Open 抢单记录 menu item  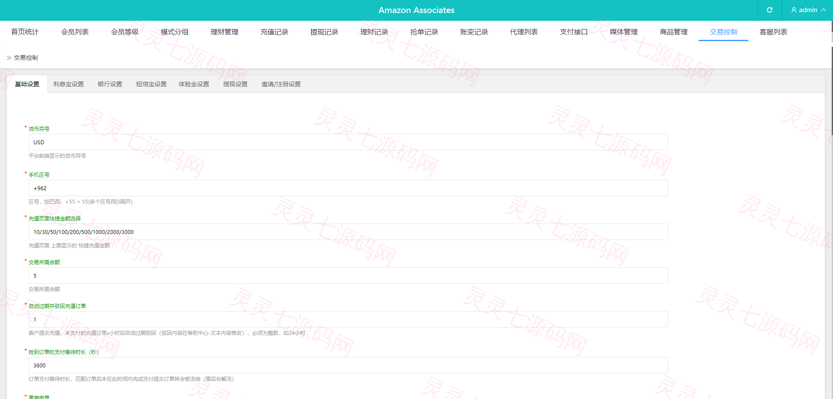[x=424, y=32]
